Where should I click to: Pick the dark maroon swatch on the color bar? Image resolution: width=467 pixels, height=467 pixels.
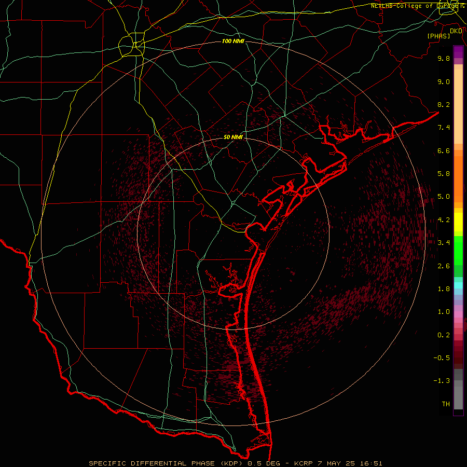point(458,354)
